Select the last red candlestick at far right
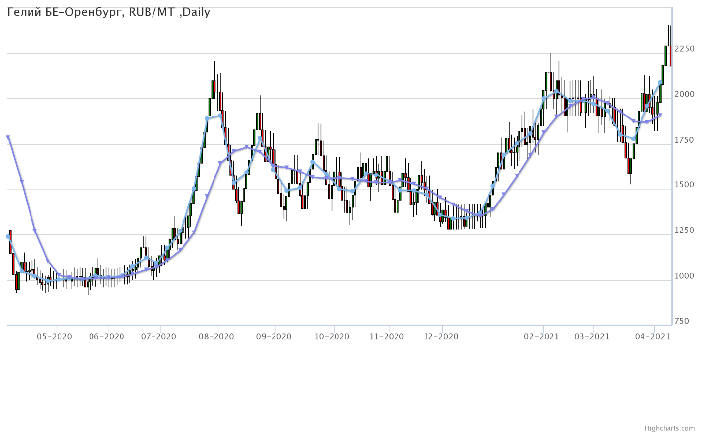The width and height of the screenshot is (702, 434). [x=671, y=56]
